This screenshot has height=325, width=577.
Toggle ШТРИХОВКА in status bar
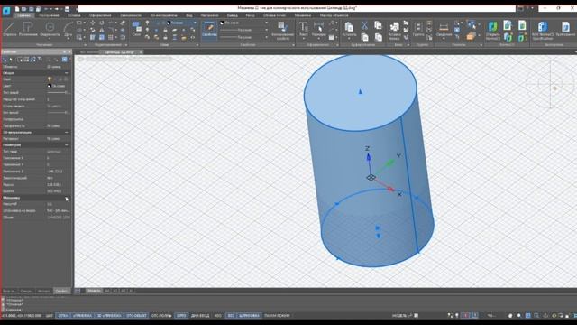pos(249,316)
